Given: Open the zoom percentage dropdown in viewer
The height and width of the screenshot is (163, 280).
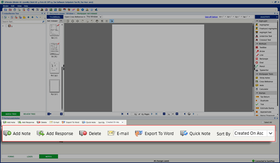Looking at the screenshot, I should 173,114.
